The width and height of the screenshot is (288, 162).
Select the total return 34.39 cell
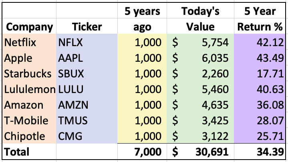(260, 152)
